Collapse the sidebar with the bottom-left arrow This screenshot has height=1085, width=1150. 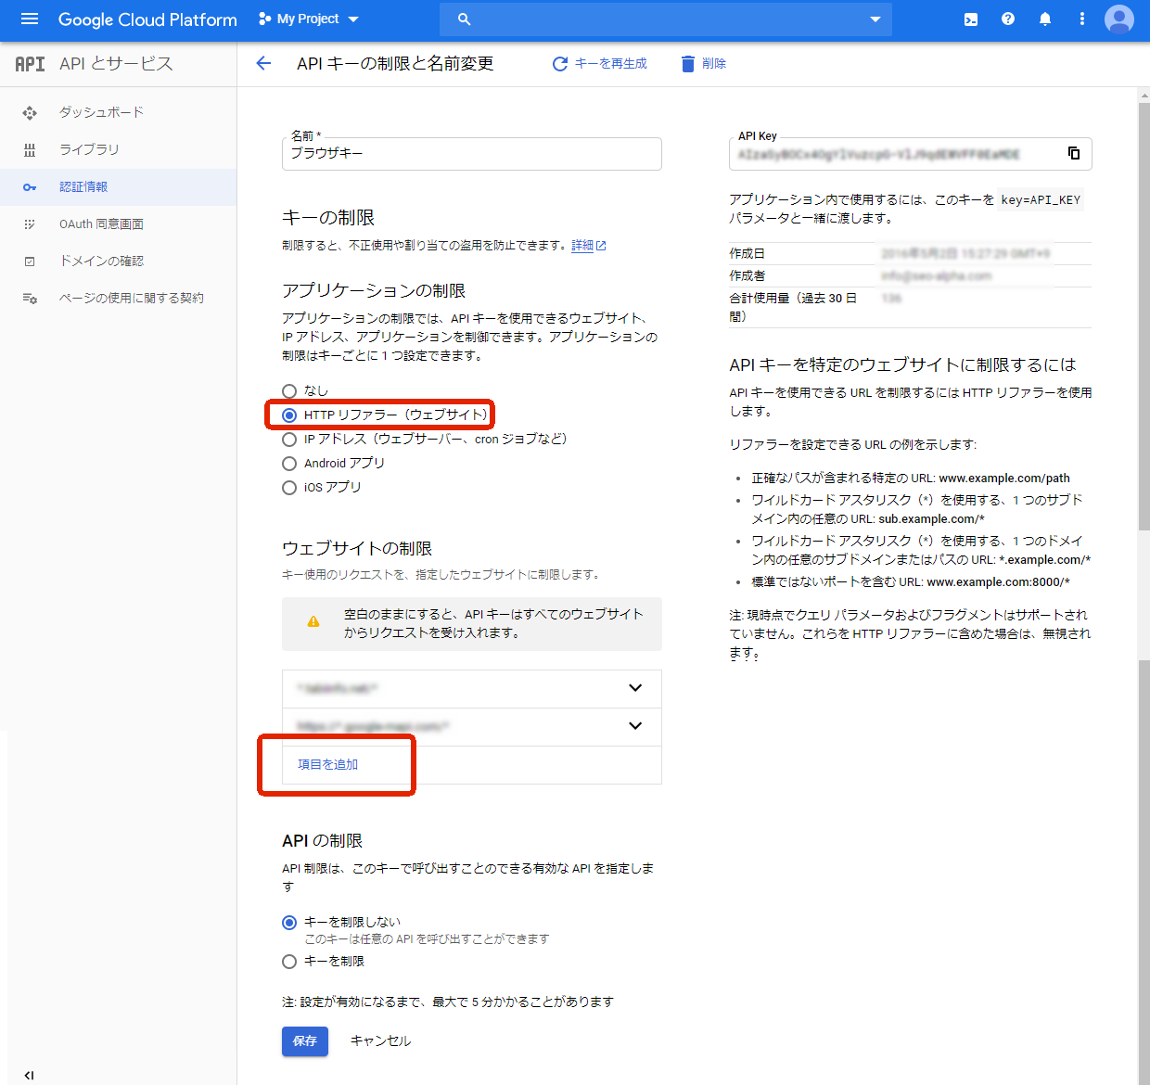click(x=29, y=1075)
